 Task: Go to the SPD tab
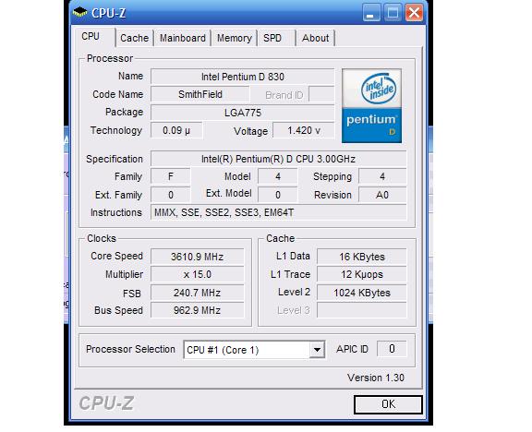272,38
